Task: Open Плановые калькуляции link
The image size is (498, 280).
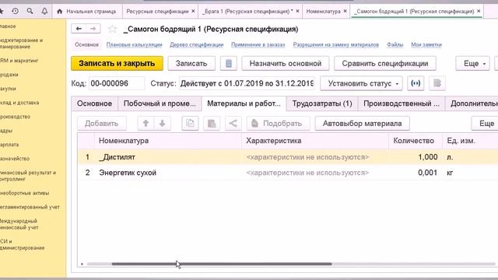Action: 134,45
